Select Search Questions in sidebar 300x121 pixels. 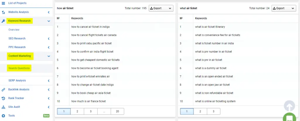pos(19,68)
